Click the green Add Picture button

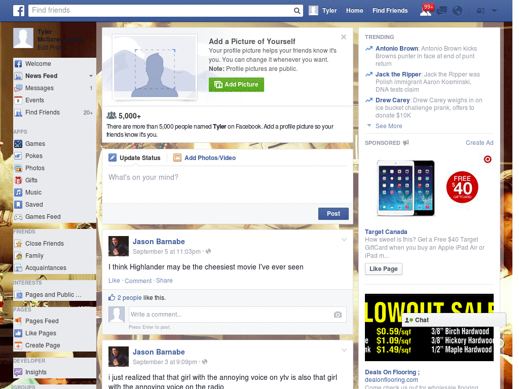coord(236,85)
